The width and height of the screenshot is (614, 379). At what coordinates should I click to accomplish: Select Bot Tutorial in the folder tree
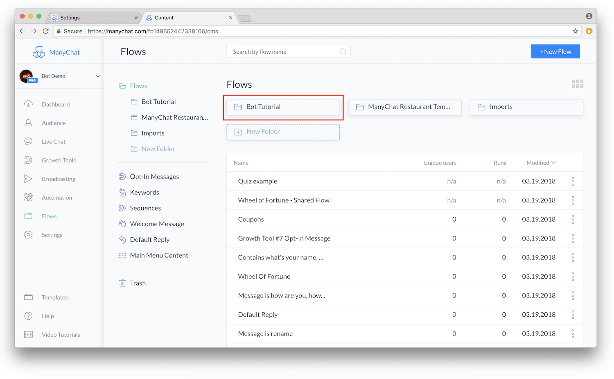pyautogui.click(x=158, y=102)
